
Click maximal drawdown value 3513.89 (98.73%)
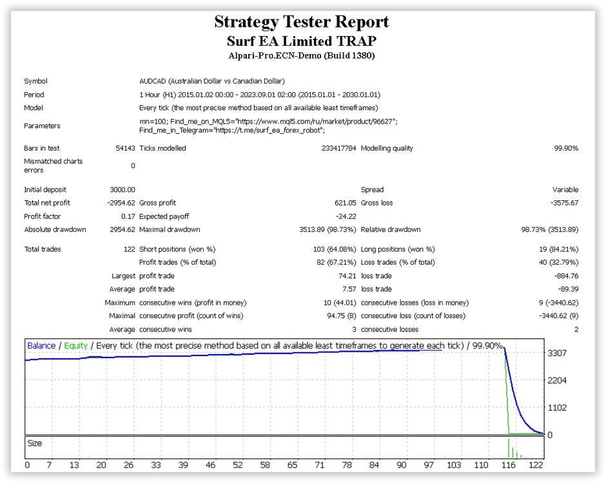327,229
